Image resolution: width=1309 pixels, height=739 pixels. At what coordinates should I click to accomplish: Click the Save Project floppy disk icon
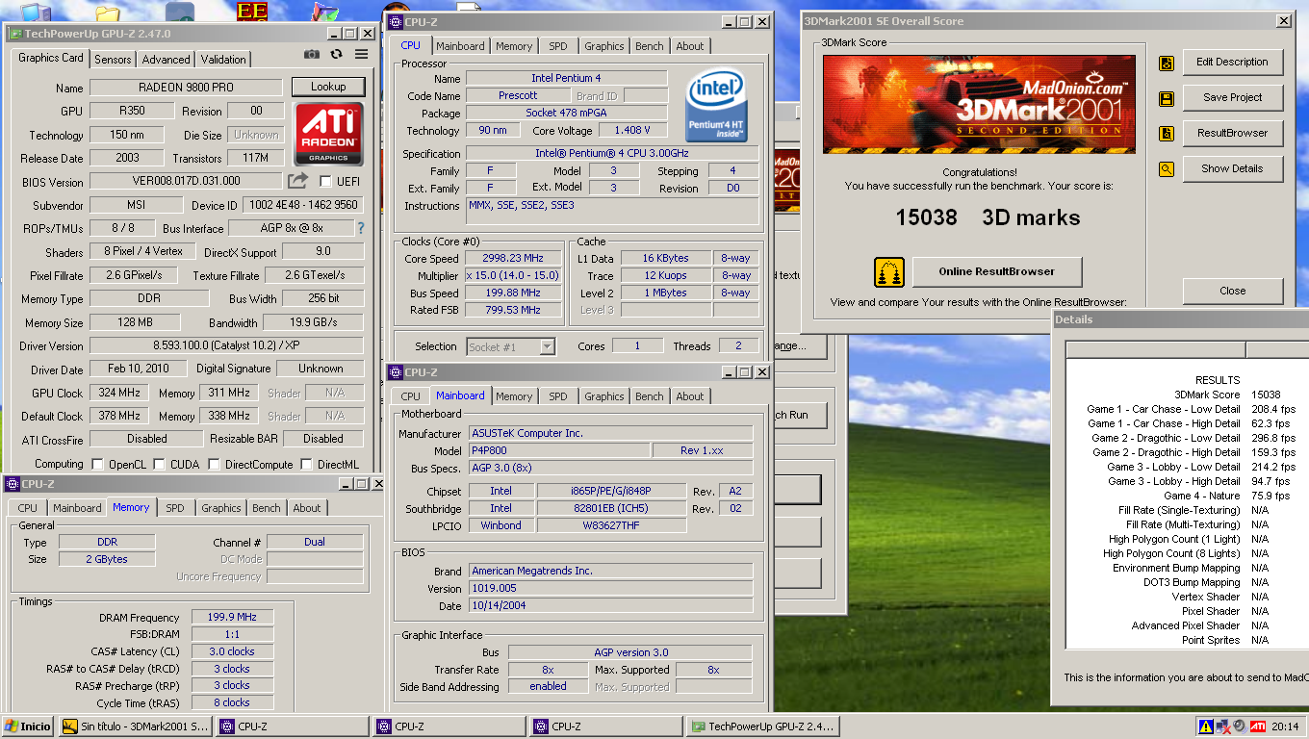coord(1166,99)
